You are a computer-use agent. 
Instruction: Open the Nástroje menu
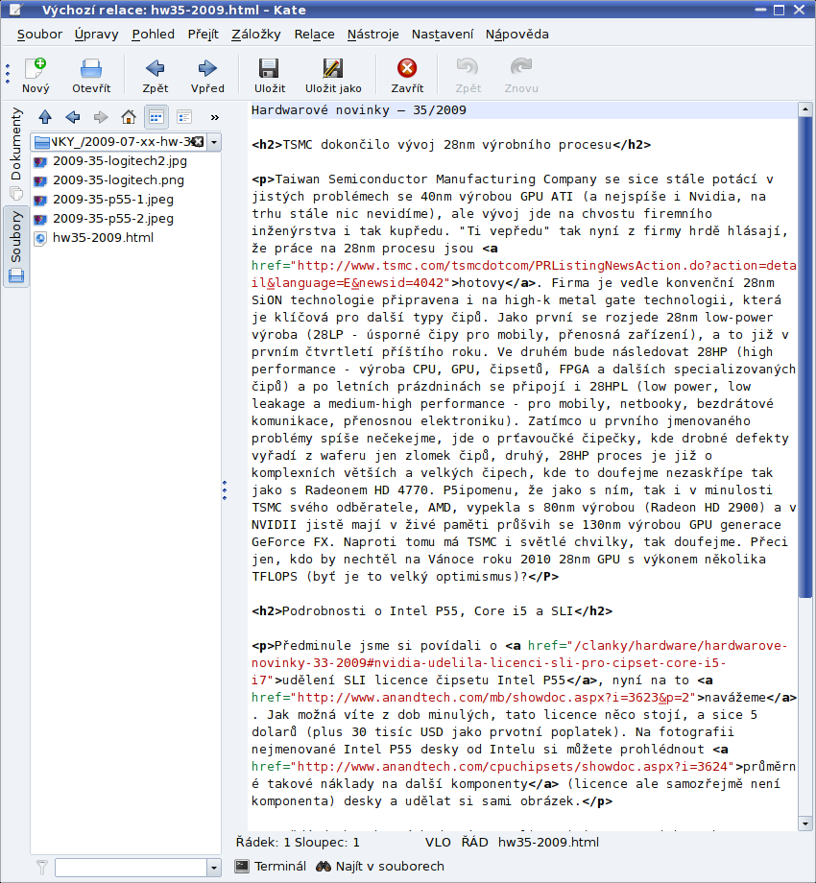pyautogui.click(x=372, y=35)
